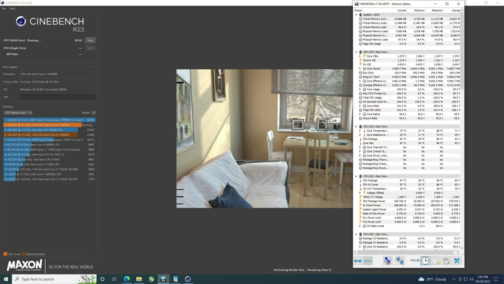Open HWiNFO sensor settings gear icon
Viewport: 504px width, 284px height.
click(x=446, y=261)
